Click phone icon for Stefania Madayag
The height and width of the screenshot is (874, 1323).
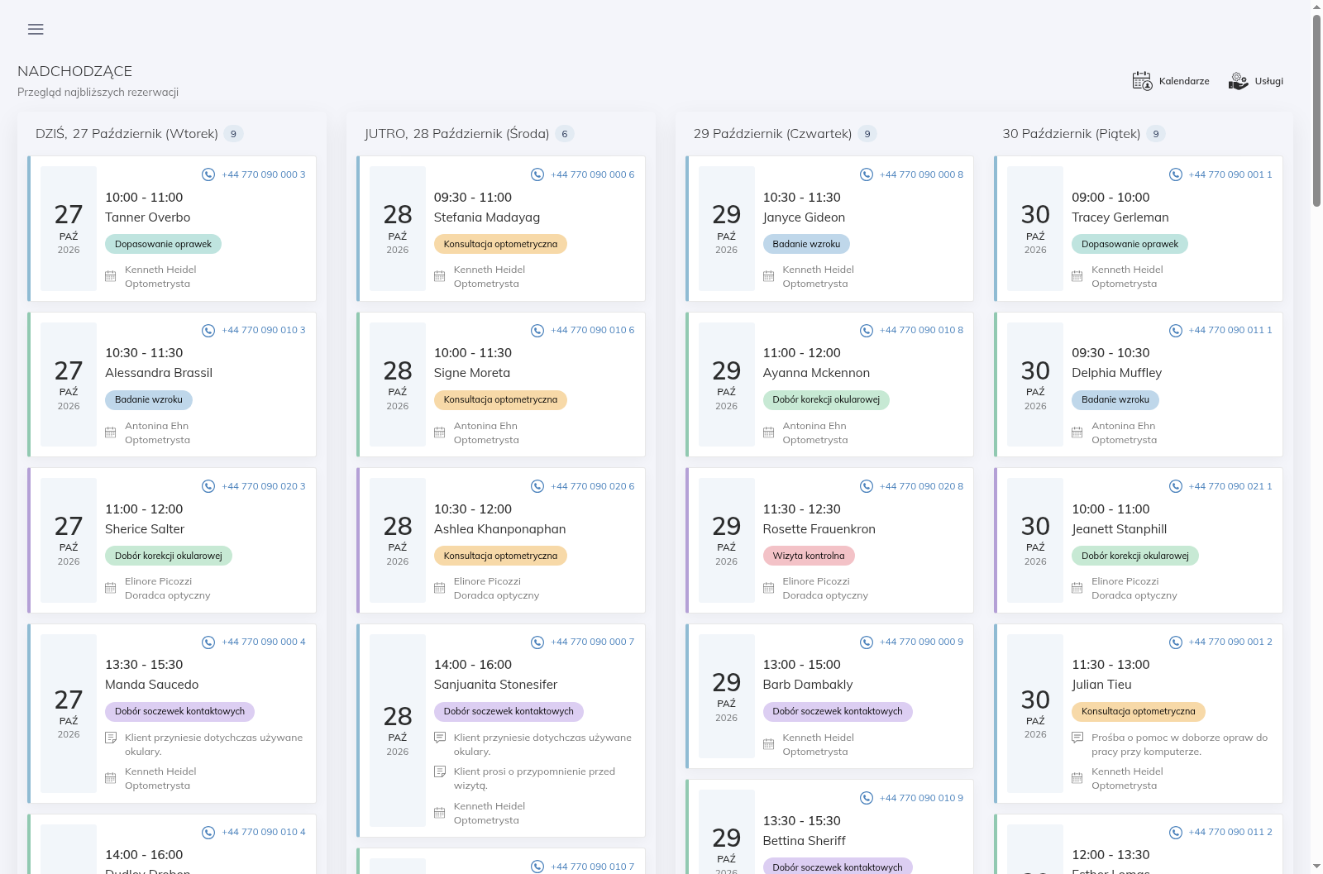(537, 174)
